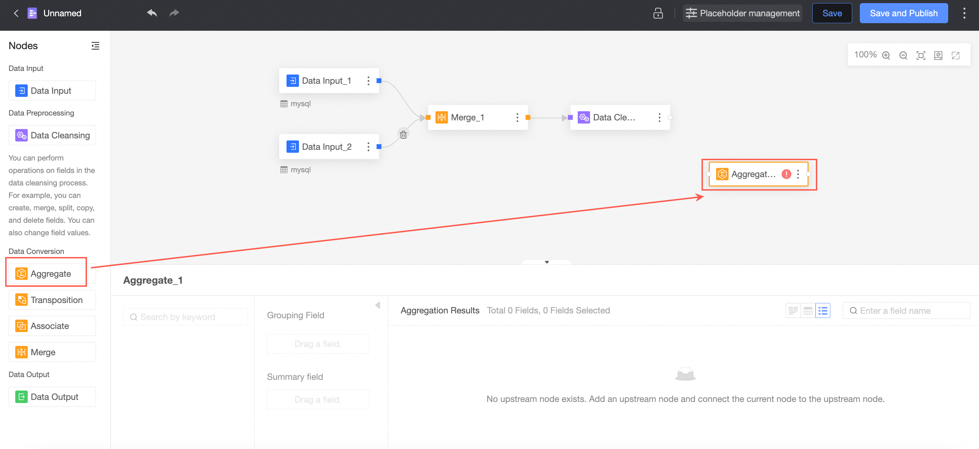Collapse the bottom configuration panel
Image resolution: width=979 pixels, height=449 pixels.
click(x=547, y=262)
